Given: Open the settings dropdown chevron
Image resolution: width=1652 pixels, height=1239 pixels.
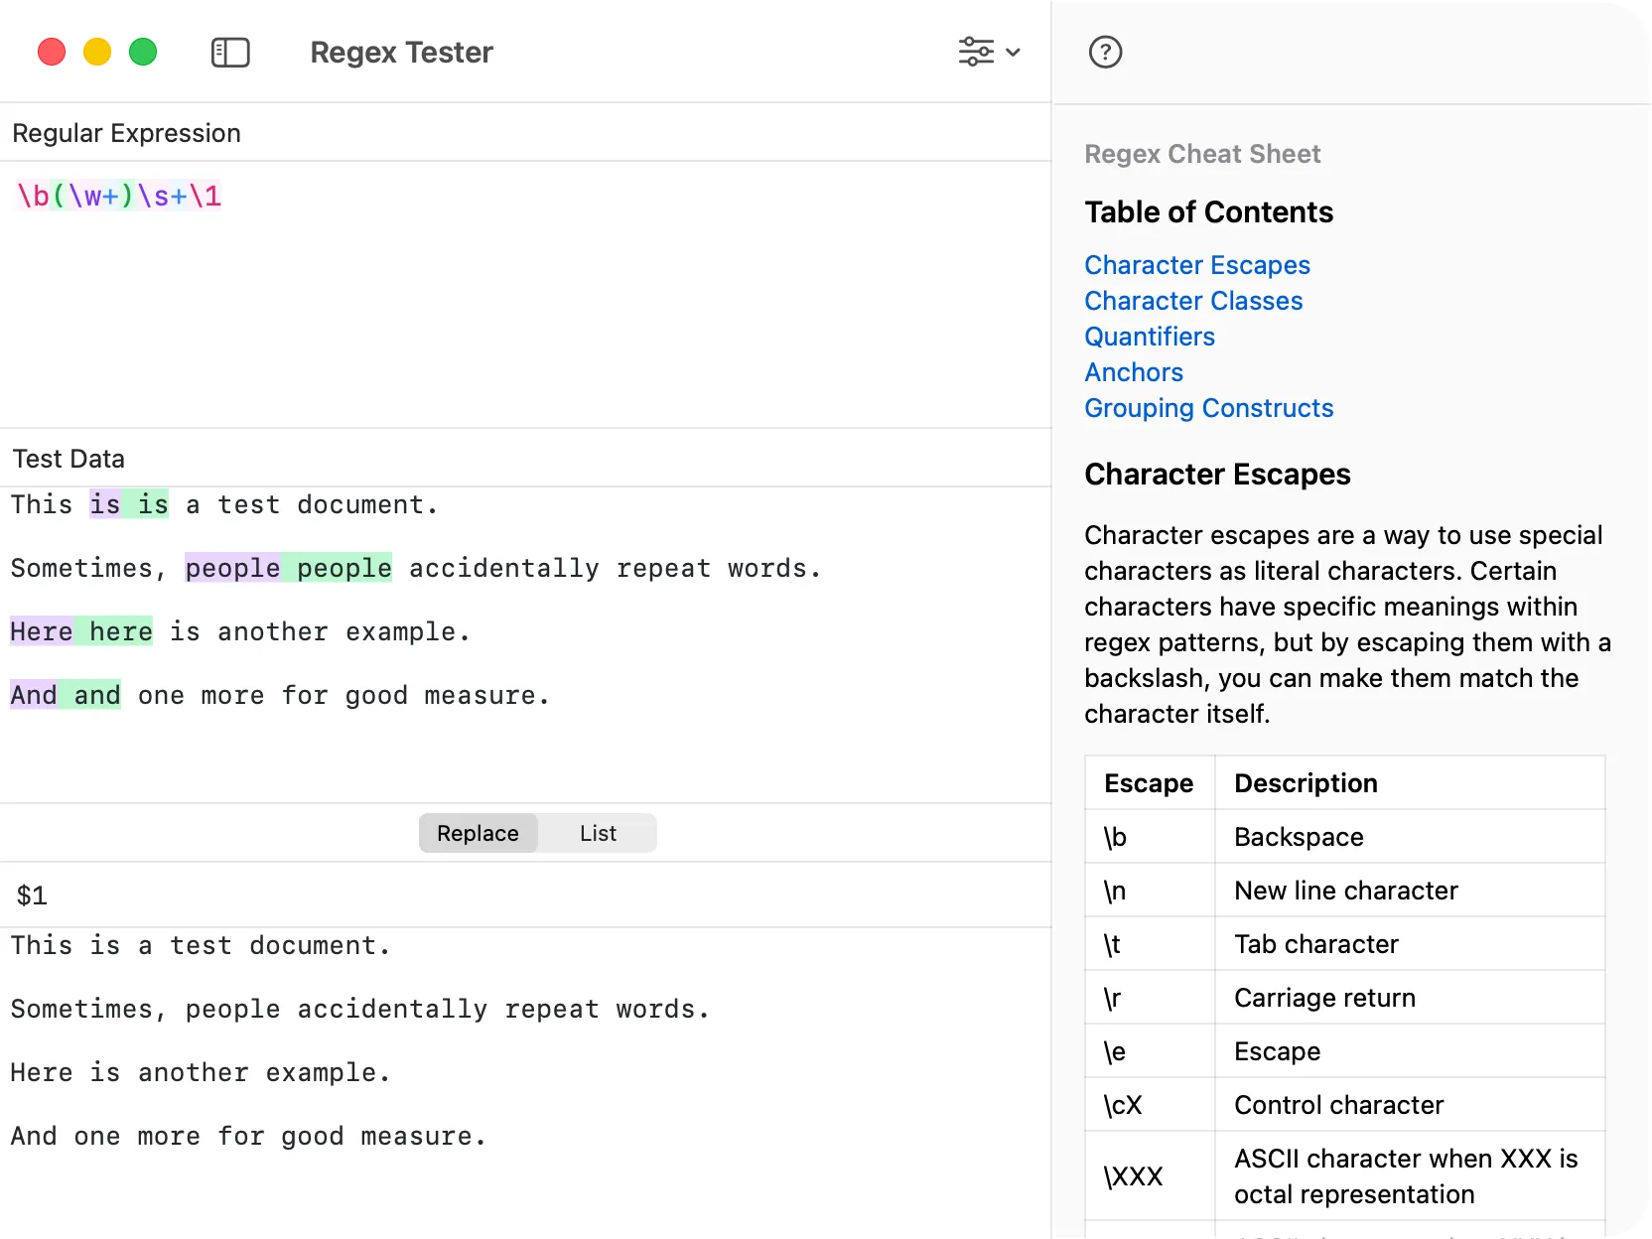Looking at the screenshot, I should [1014, 53].
